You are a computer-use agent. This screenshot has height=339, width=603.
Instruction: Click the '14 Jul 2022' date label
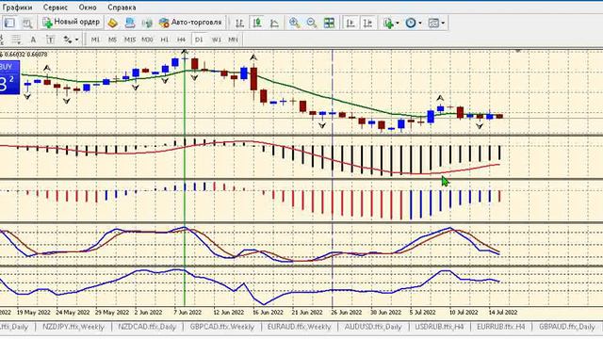tap(502, 312)
